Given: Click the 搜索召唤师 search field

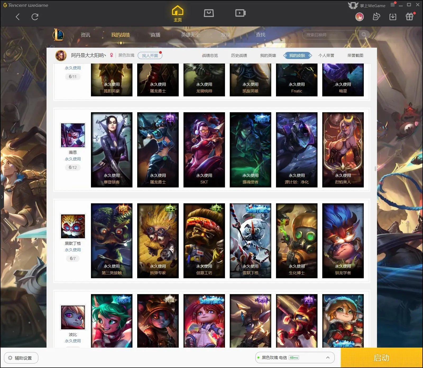Looking at the screenshot, I should coord(330,35).
